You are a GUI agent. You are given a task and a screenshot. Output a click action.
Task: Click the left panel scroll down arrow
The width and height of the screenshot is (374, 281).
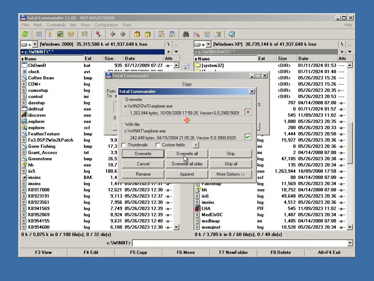(176, 227)
